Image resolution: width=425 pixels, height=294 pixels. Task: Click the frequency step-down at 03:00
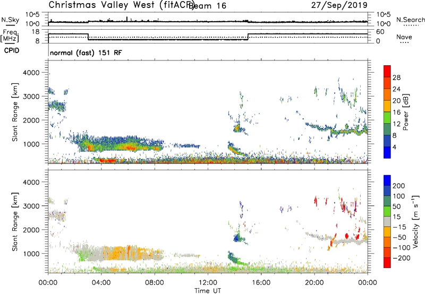click(x=88, y=37)
